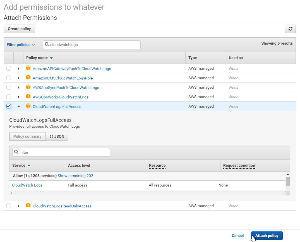This screenshot has width=300, height=242.
Task: Click the Showing 6 results text
Action: 277,43
